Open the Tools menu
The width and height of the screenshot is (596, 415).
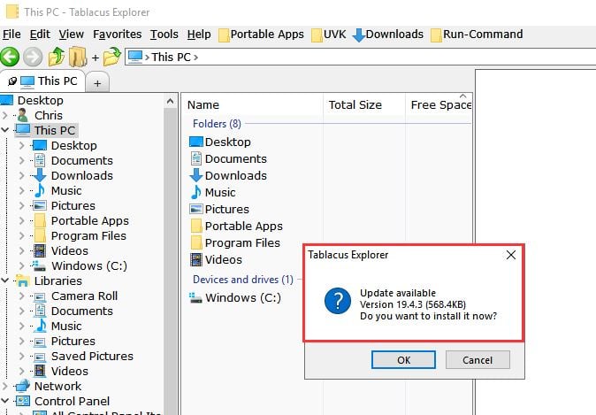[x=164, y=35]
